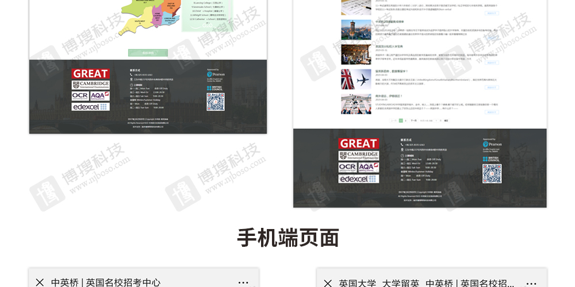The height and width of the screenshot is (287, 575).
Task: Open the dining hall article thumbnail
Action: pos(356,55)
